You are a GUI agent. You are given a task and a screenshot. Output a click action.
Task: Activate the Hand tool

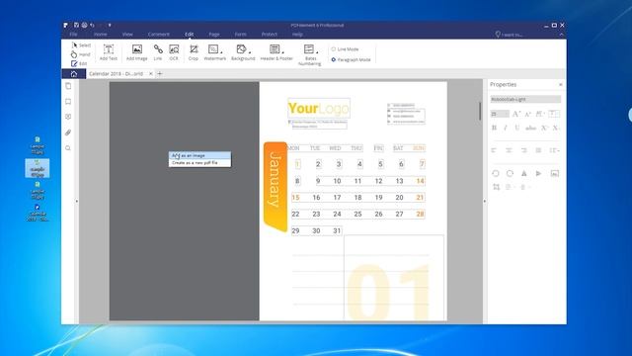click(x=81, y=54)
